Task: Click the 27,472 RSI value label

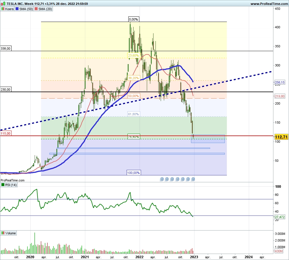Action: pyautogui.click(x=280, y=217)
